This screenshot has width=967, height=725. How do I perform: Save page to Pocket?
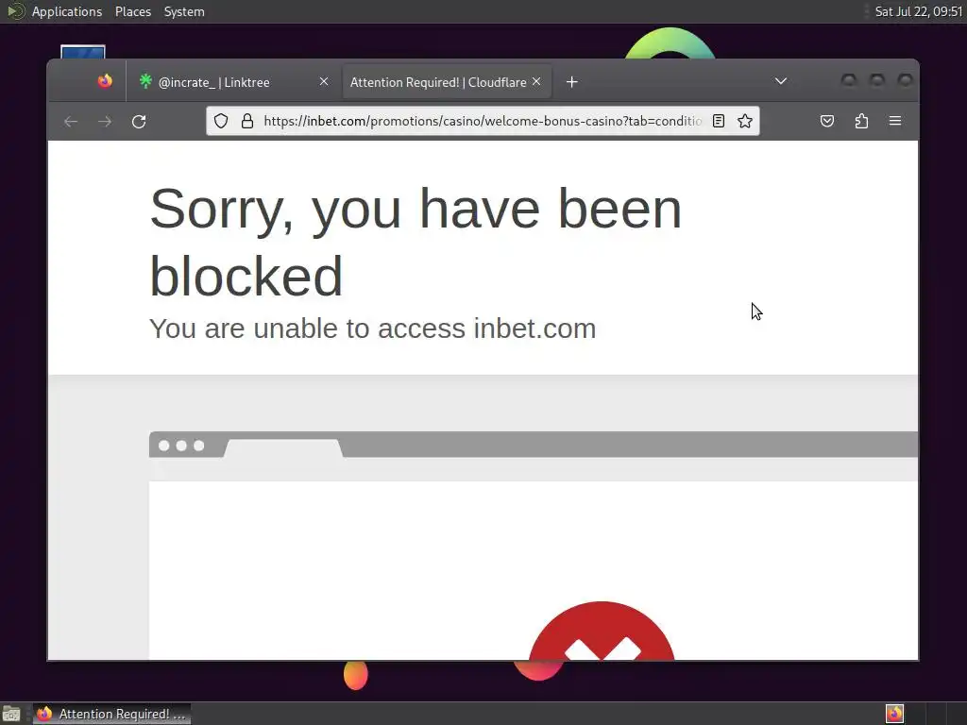tap(827, 121)
